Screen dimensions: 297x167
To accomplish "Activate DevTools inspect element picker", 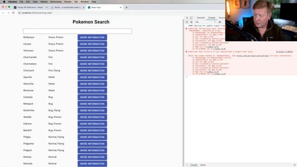I will point(187,18).
